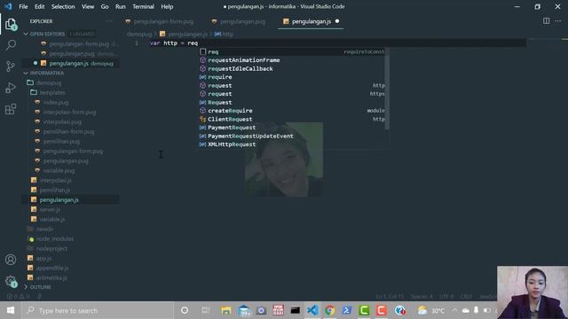The width and height of the screenshot is (568, 319).
Task: Select the XMLHttpRequest suggestion
Action: click(x=294, y=144)
